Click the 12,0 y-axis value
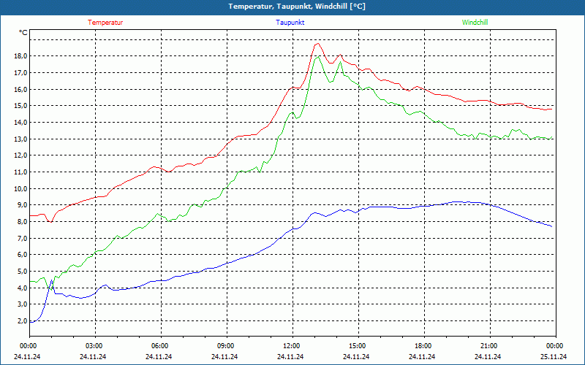The image size is (585, 365). [x=21, y=155]
